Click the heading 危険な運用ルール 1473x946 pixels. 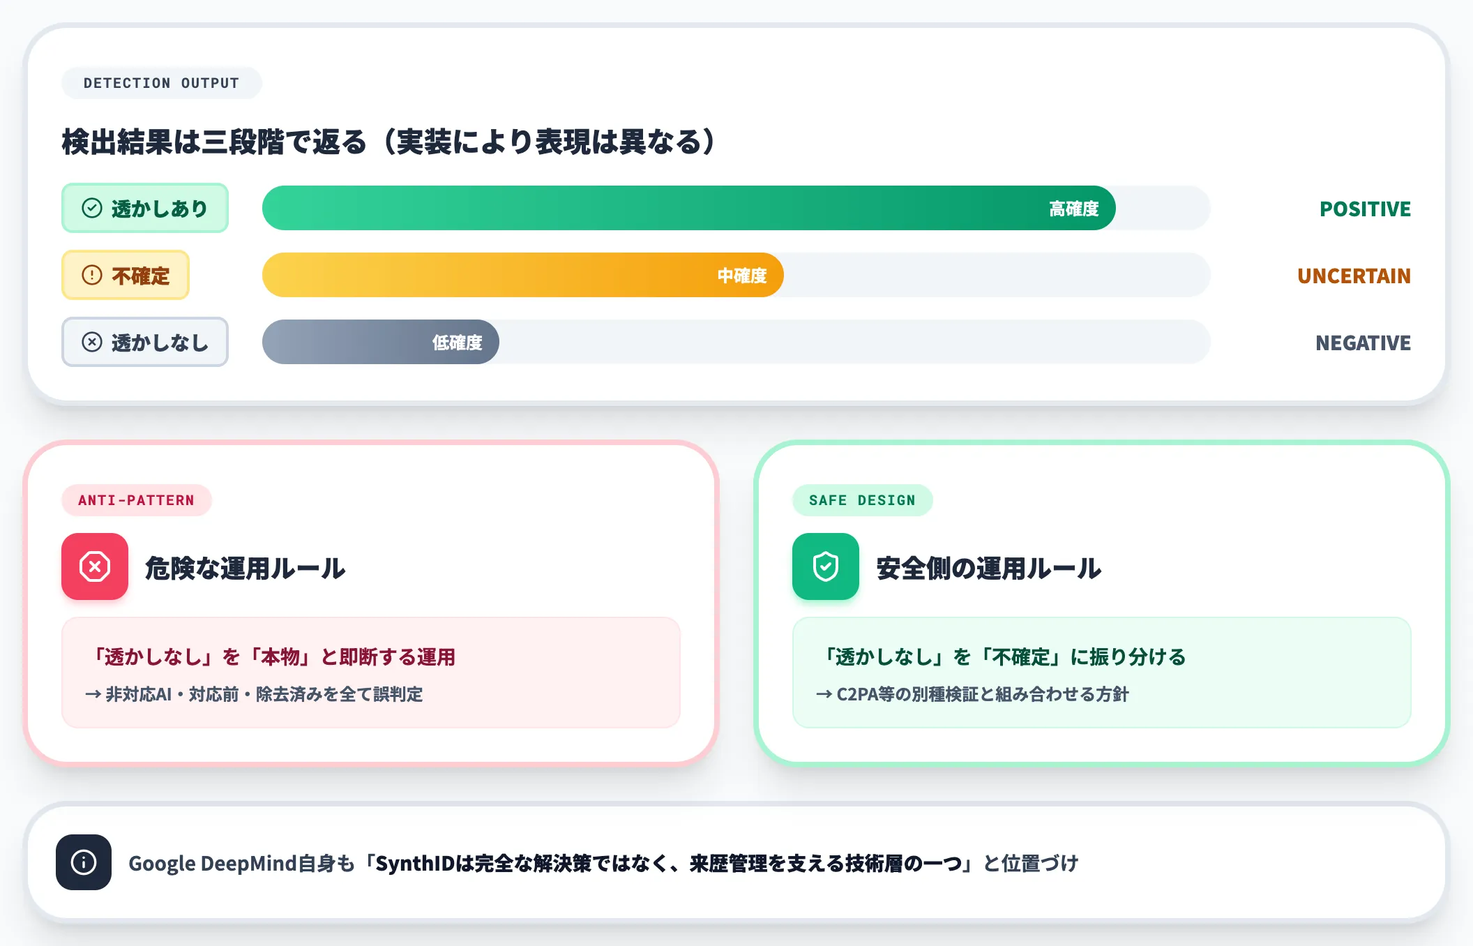pyautogui.click(x=245, y=568)
